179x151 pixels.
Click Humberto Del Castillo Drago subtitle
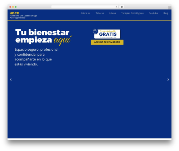point(23,16)
